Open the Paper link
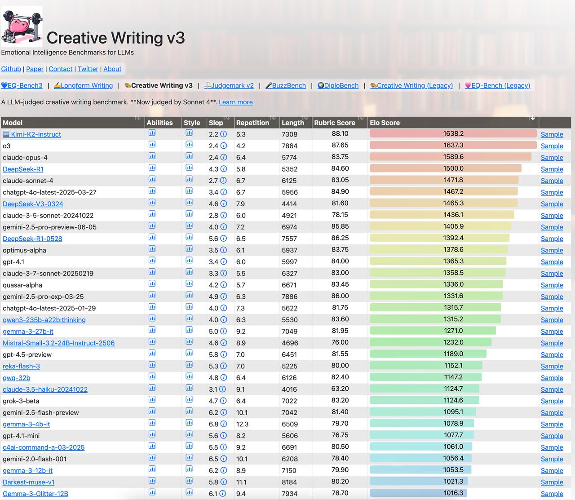 (35, 69)
